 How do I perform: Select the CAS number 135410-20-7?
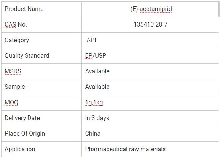(x=150, y=25)
